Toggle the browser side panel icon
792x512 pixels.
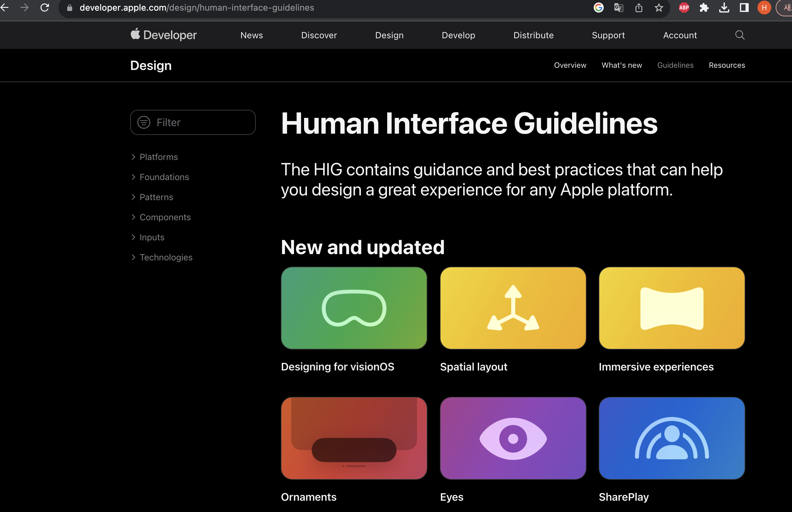744,7
